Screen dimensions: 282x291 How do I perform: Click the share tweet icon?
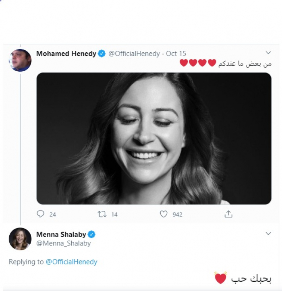coord(228,214)
